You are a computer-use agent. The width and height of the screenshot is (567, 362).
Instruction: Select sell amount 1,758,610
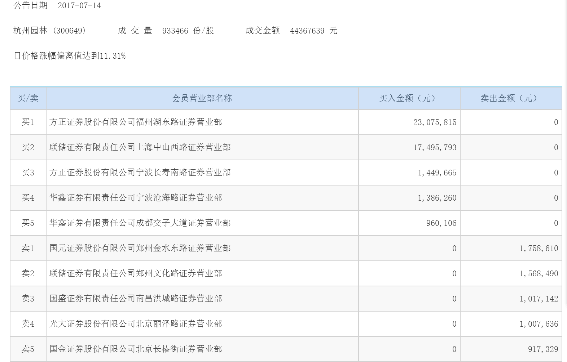click(539, 249)
